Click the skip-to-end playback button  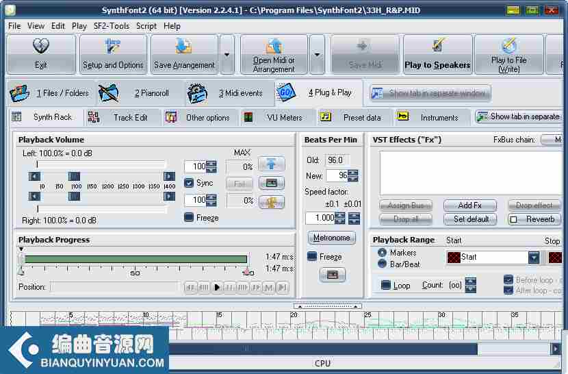[282, 287]
